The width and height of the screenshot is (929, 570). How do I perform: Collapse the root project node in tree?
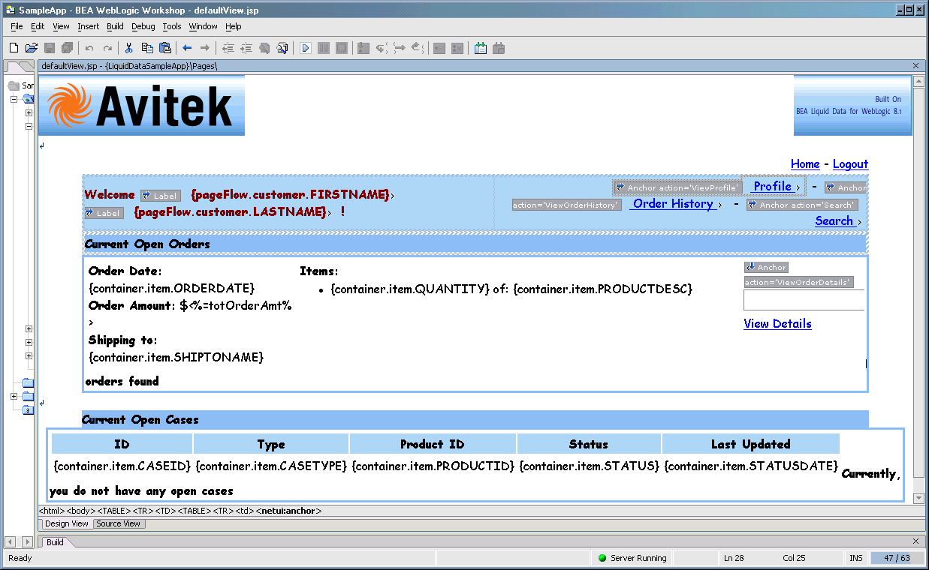(x=14, y=99)
